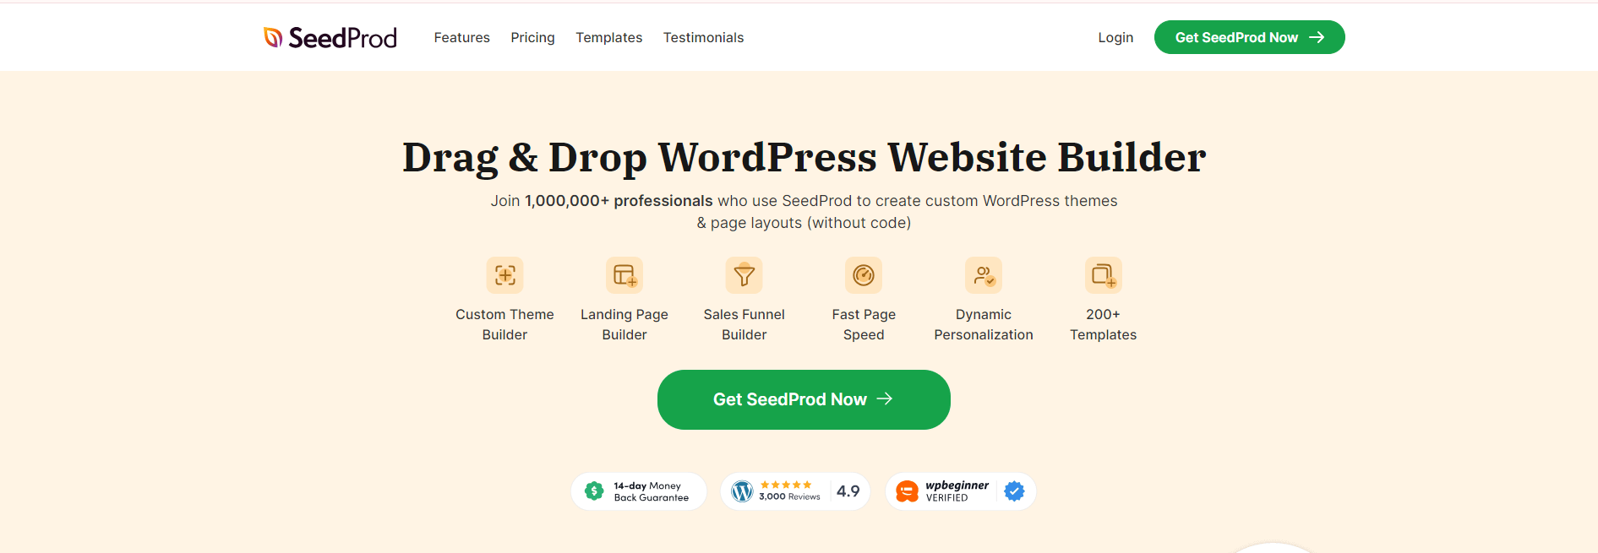Open the Pricing menu item
1598x553 pixels.
532,37
